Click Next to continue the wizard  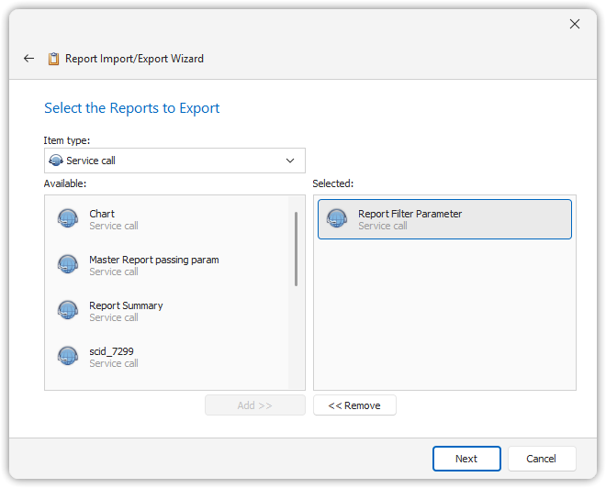click(x=466, y=459)
